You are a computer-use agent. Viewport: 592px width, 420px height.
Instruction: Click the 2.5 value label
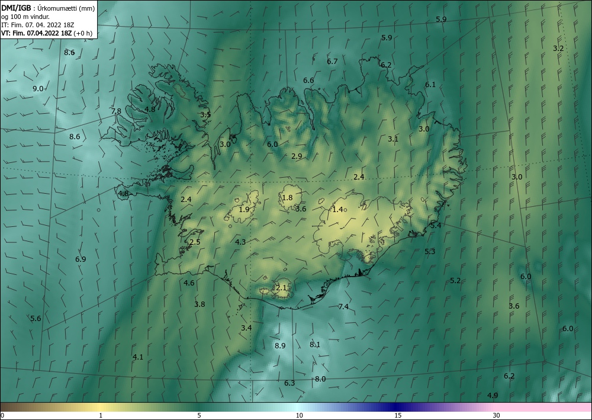195,242
